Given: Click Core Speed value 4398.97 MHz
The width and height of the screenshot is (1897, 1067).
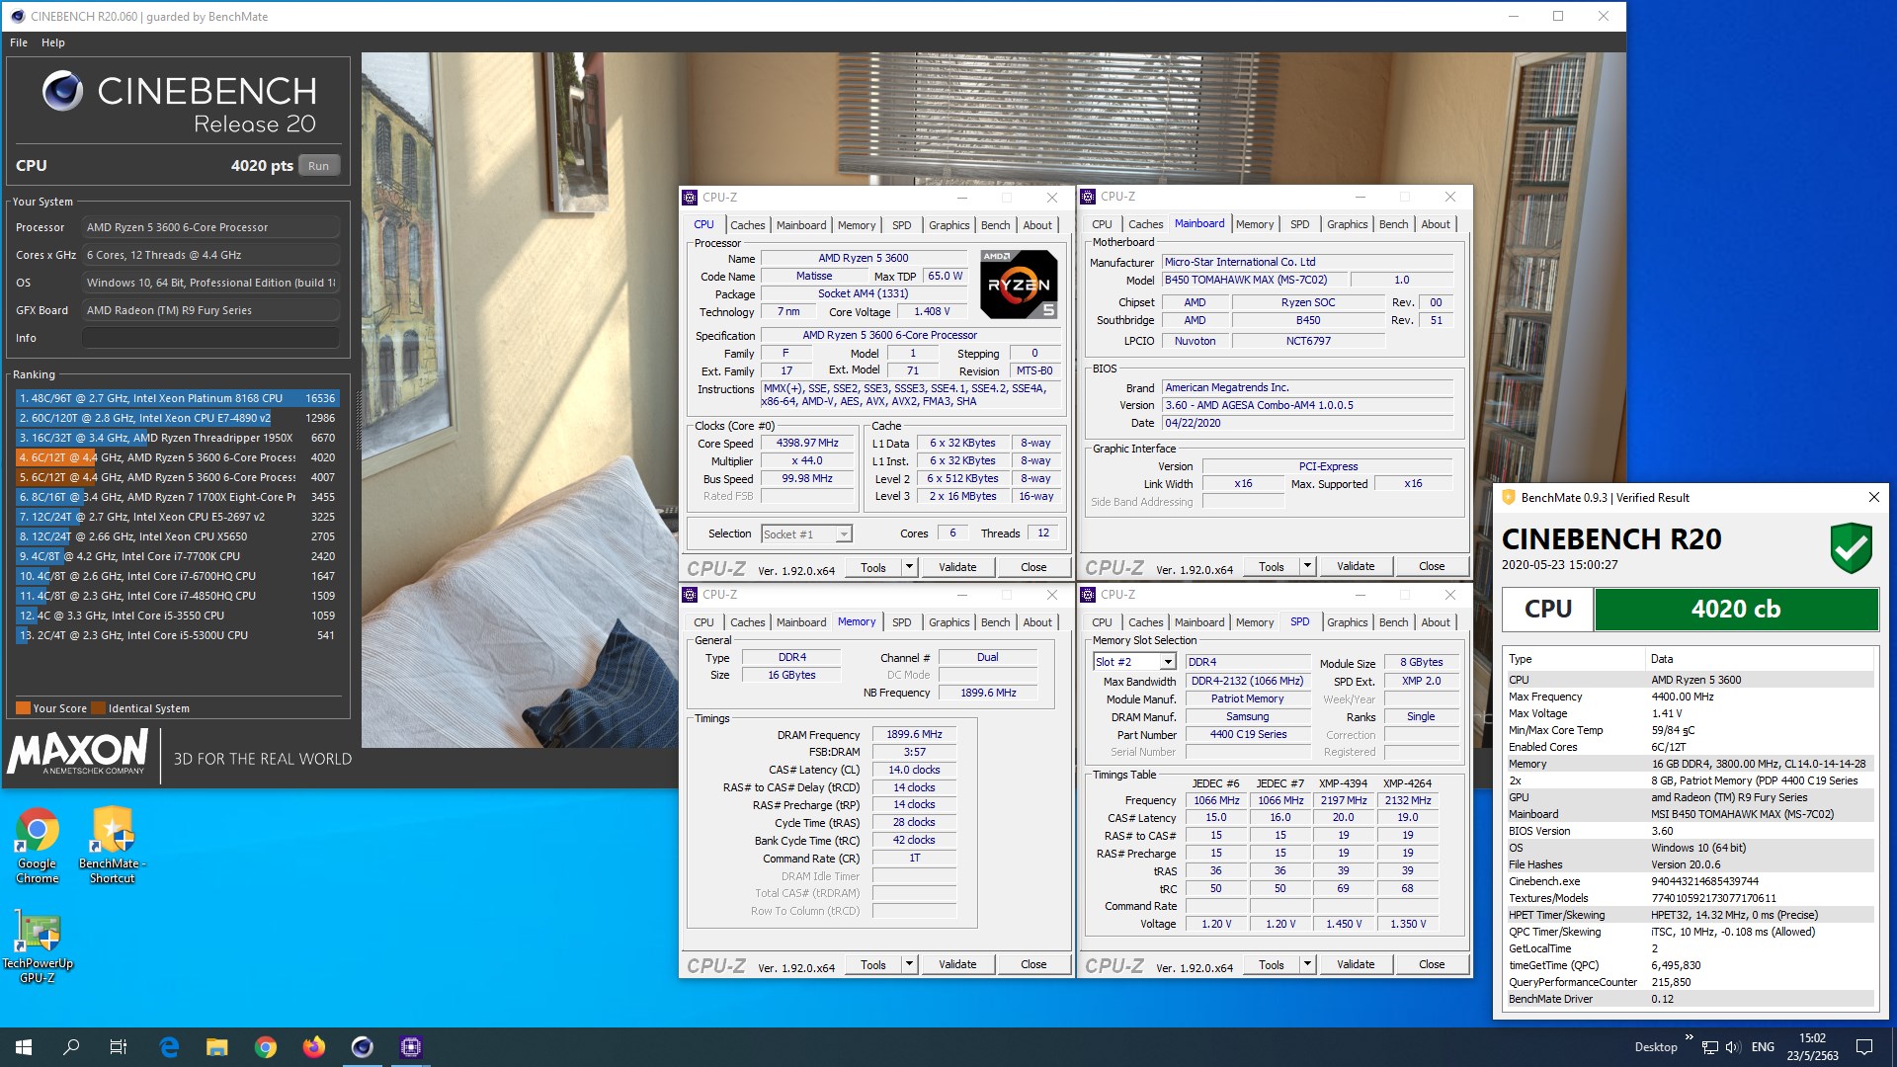Looking at the screenshot, I should coord(807,444).
